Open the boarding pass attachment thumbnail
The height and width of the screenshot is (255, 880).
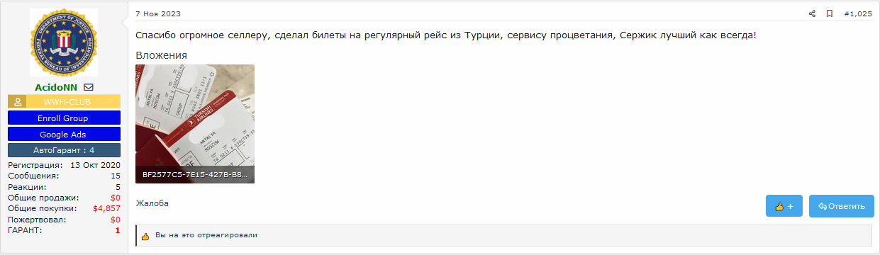195,124
